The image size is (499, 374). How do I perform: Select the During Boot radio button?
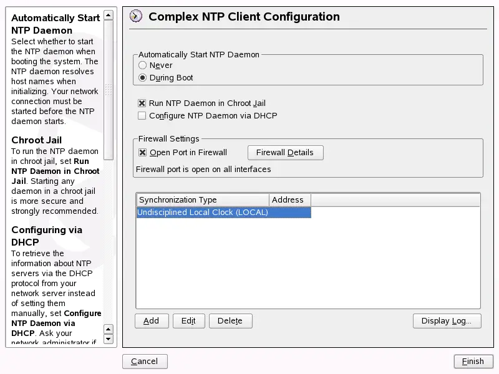142,77
